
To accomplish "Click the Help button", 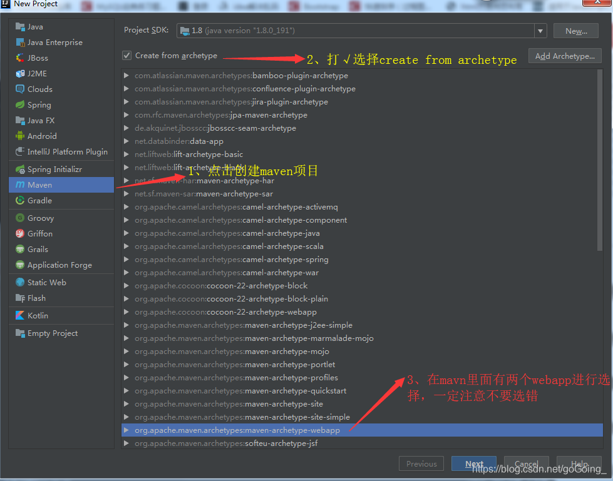I will tap(579, 464).
